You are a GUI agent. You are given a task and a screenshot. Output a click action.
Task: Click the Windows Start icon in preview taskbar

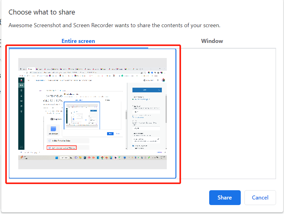[57, 157]
